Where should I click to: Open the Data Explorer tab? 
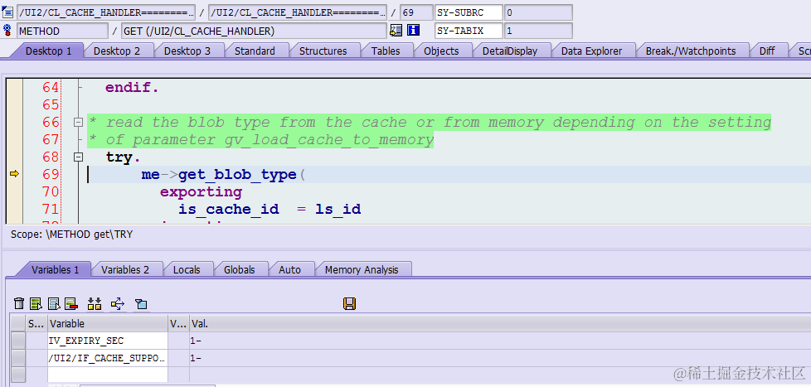click(591, 51)
